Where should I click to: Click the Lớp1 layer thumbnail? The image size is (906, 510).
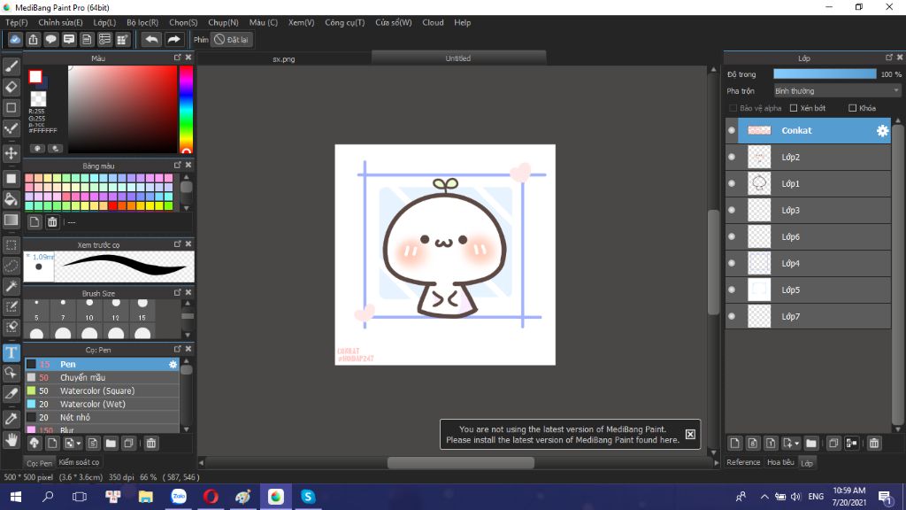(x=759, y=184)
